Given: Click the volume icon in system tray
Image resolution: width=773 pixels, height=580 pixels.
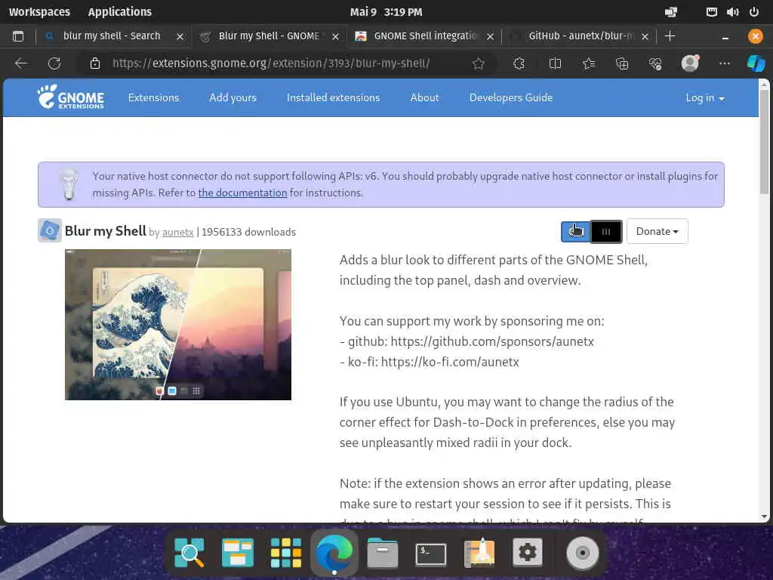Looking at the screenshot, I should [732, 12].
